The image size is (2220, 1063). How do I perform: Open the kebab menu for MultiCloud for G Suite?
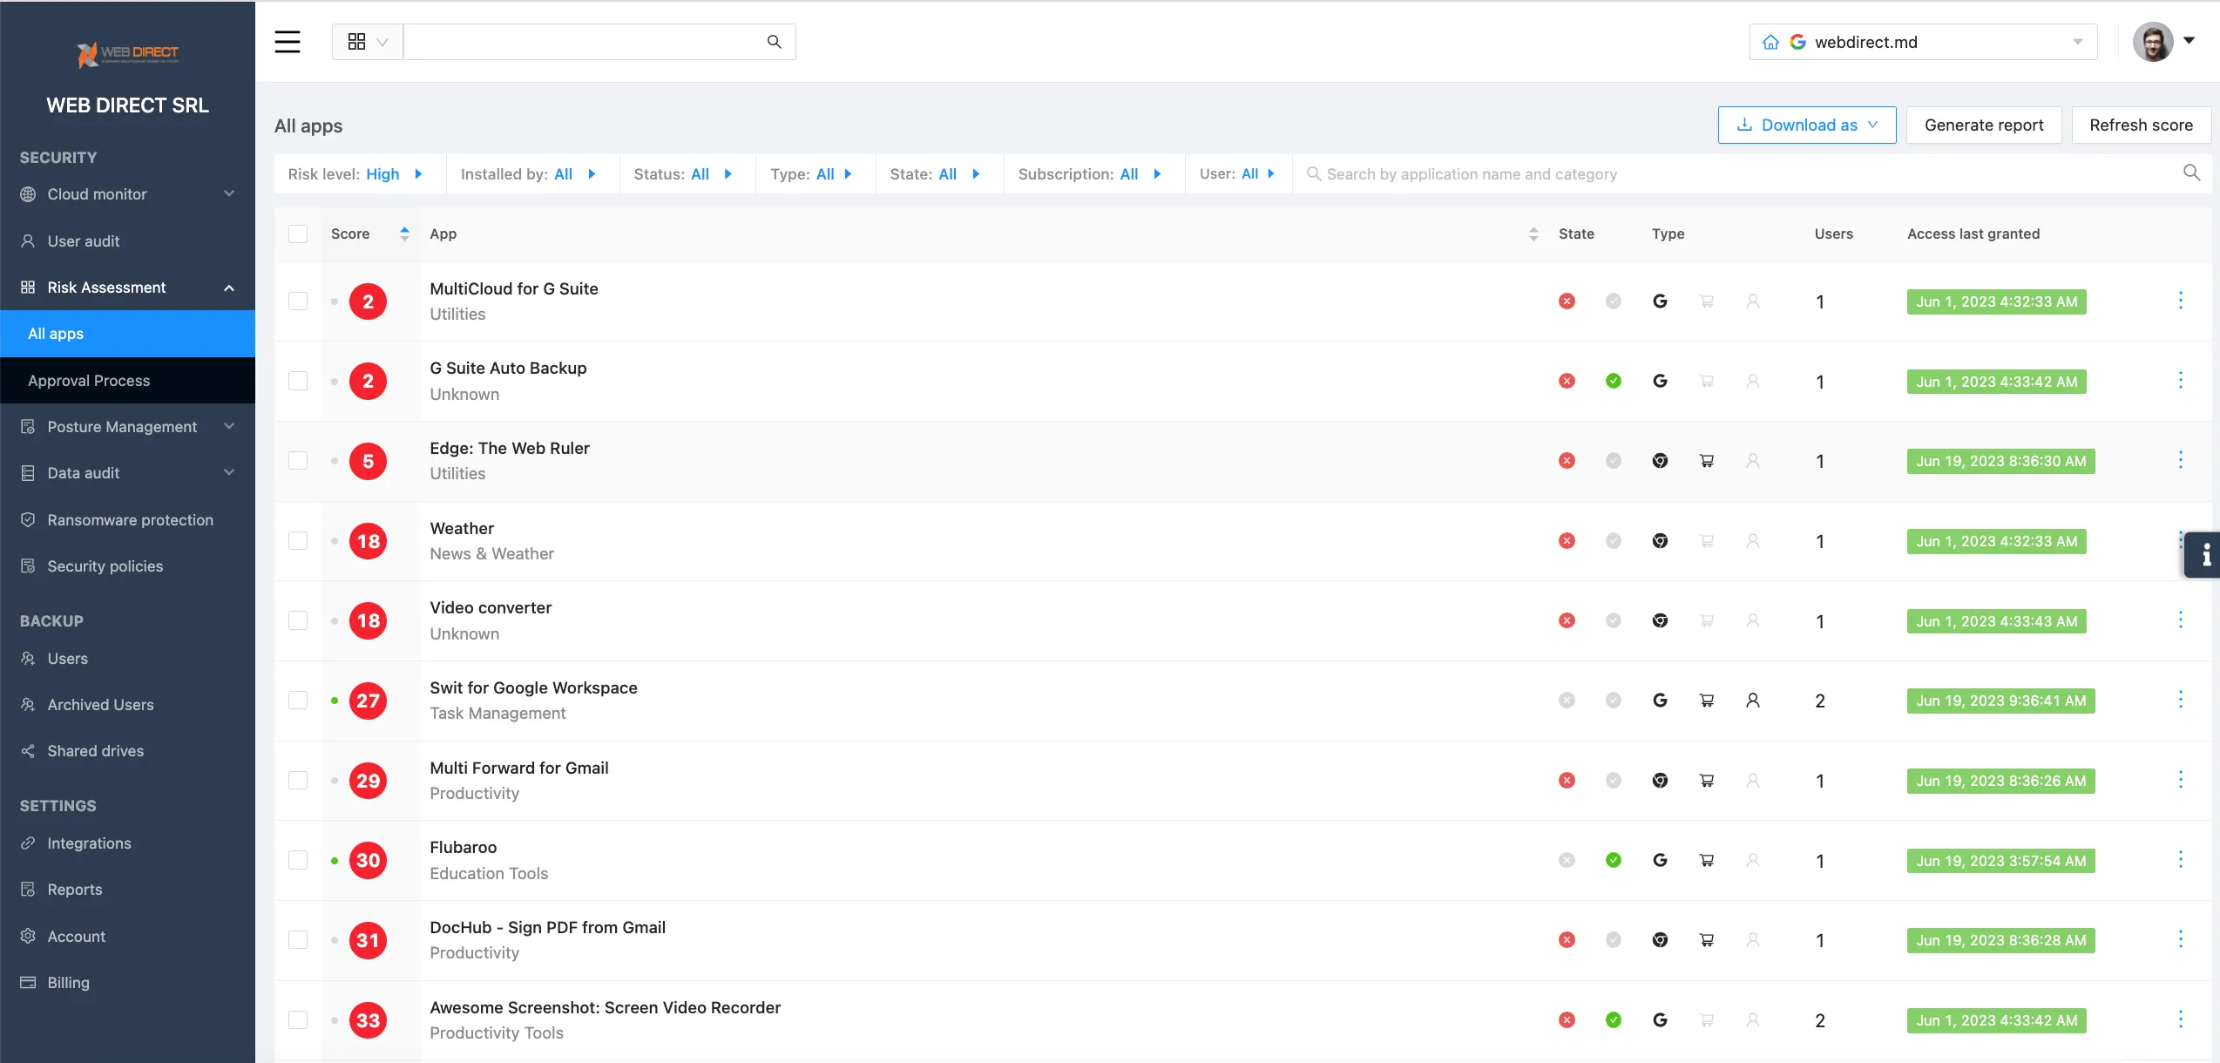pyautogui.click(x=2182, y=301)
